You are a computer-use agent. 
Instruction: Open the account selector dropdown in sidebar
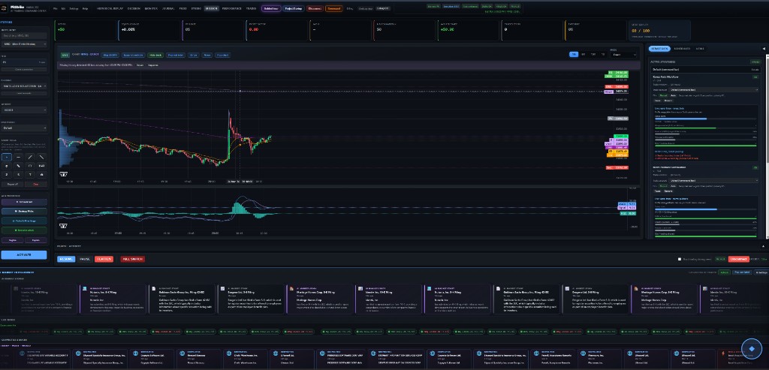point(24,86)
